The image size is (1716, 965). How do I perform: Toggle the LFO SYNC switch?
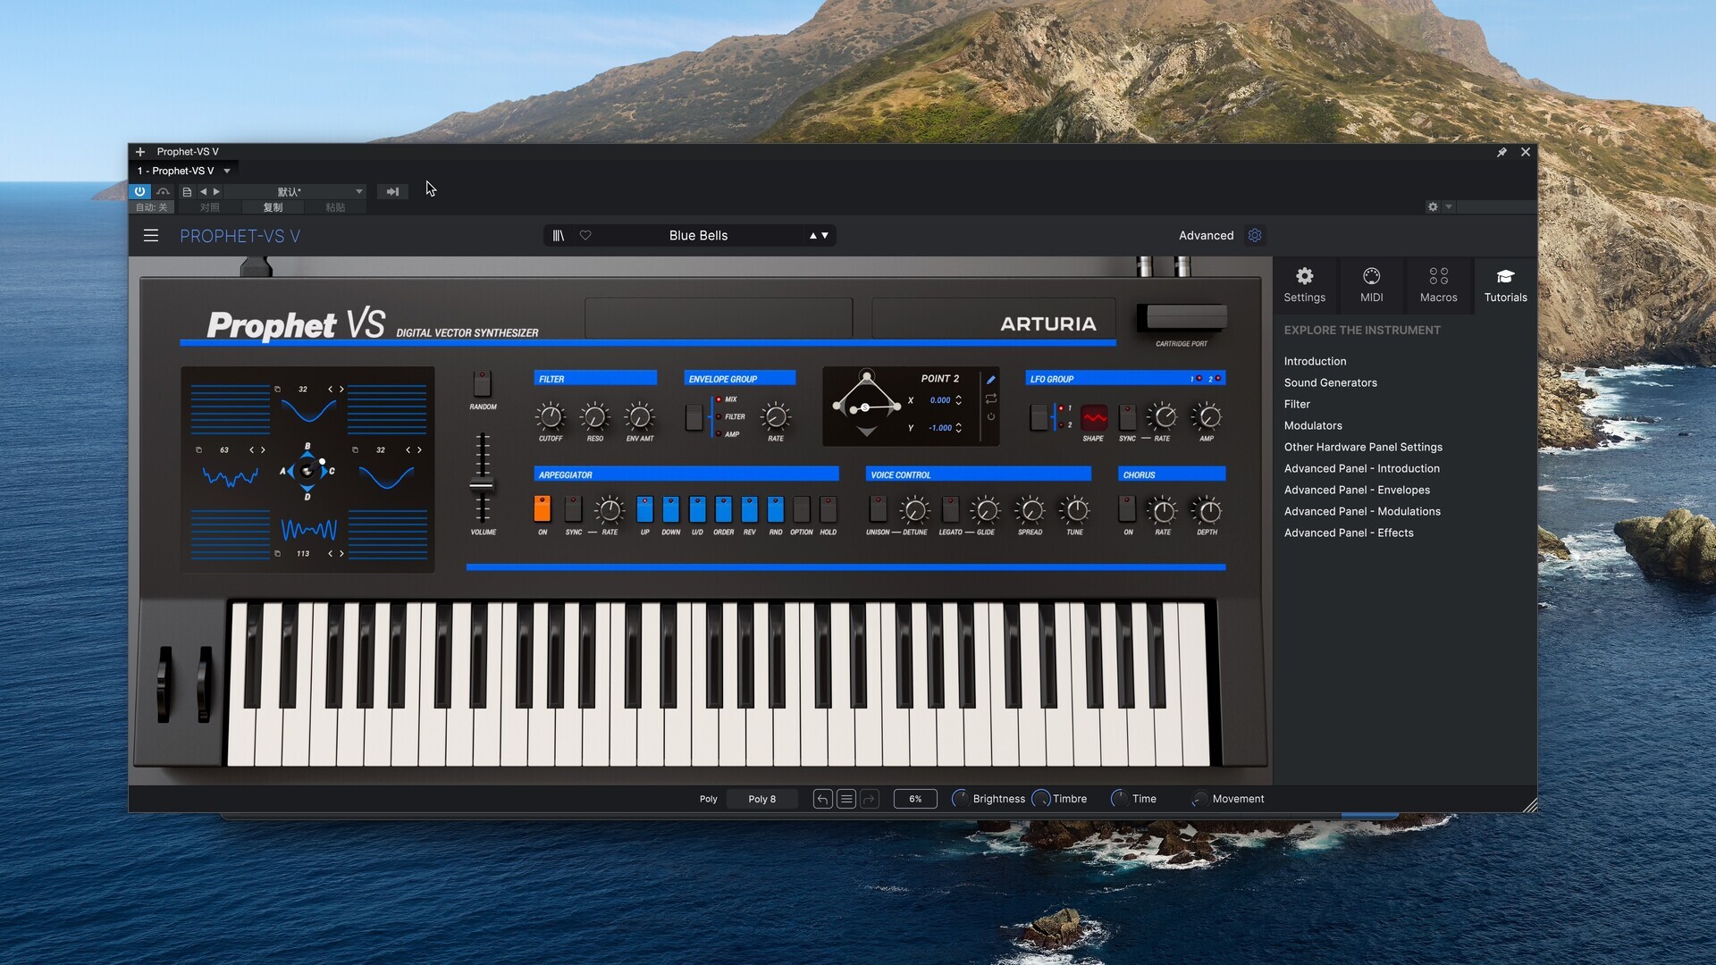(1128, 417)
